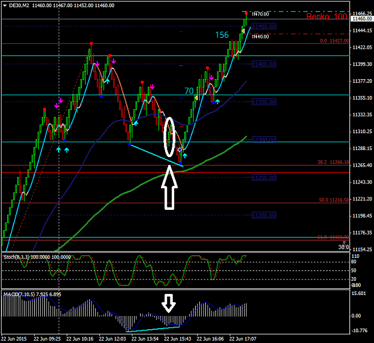The height and width of the screenshot is (343, 374).
Task: Click the 22 Jun 09:25 time label
Action: point(47,339)
